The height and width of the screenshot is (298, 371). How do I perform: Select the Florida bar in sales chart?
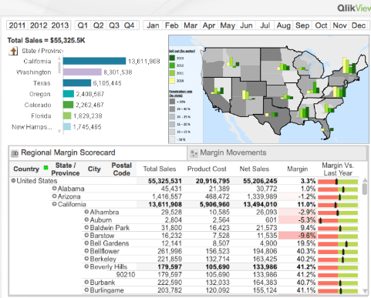(x=67, y=116)
